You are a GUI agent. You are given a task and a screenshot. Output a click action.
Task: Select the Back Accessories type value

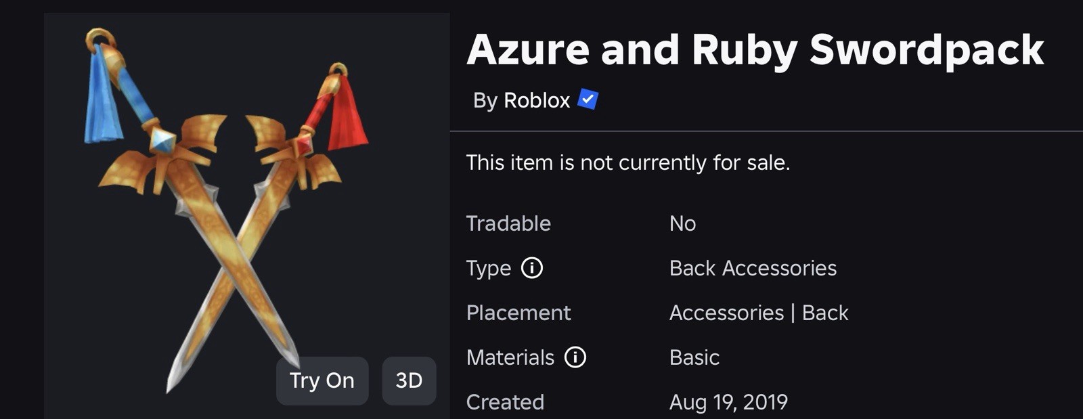point(753,268)
